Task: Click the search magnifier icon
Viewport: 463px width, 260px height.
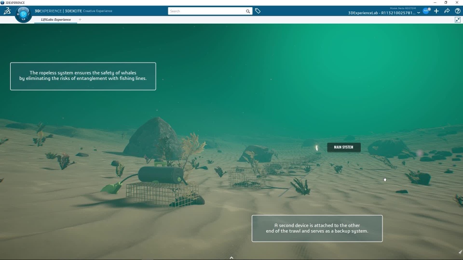Action: pyautogui.click(x=248, y=11)
